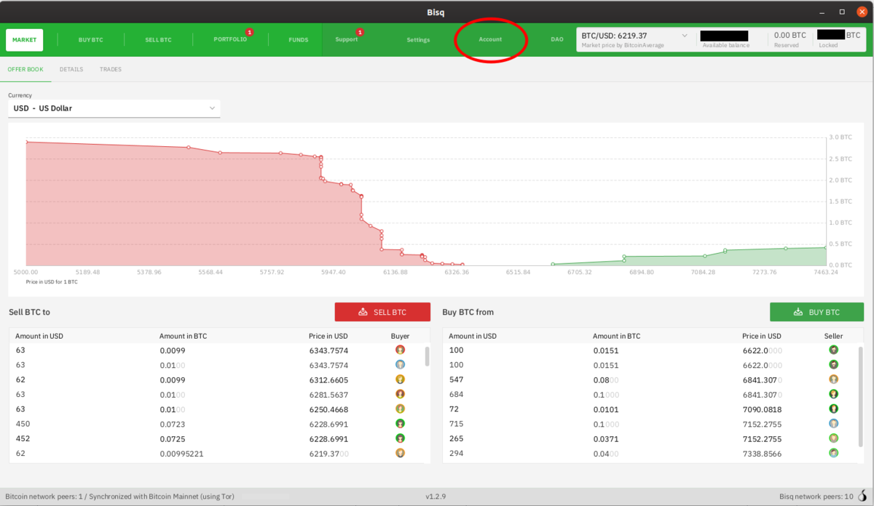This screenshot has height=506, width=874.
Task: Click buyer avatar for 6343.7574 first row
Action: pos(400,350)
